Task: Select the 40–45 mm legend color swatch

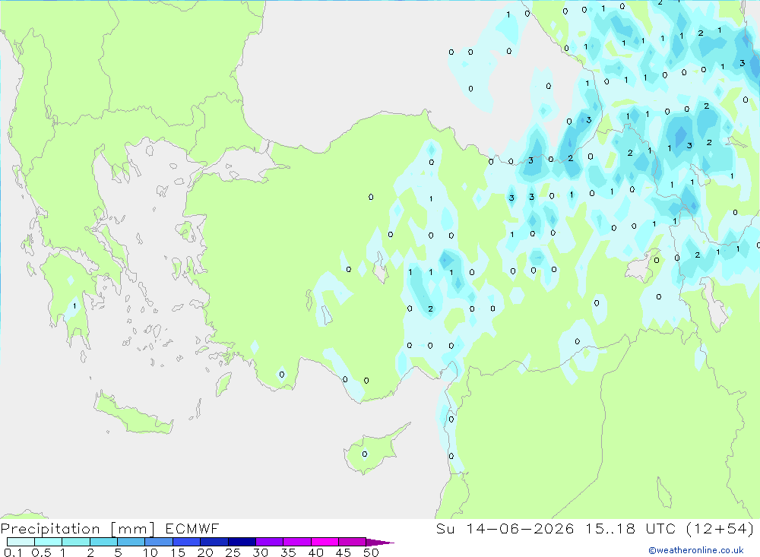Action: coord(325,542)
